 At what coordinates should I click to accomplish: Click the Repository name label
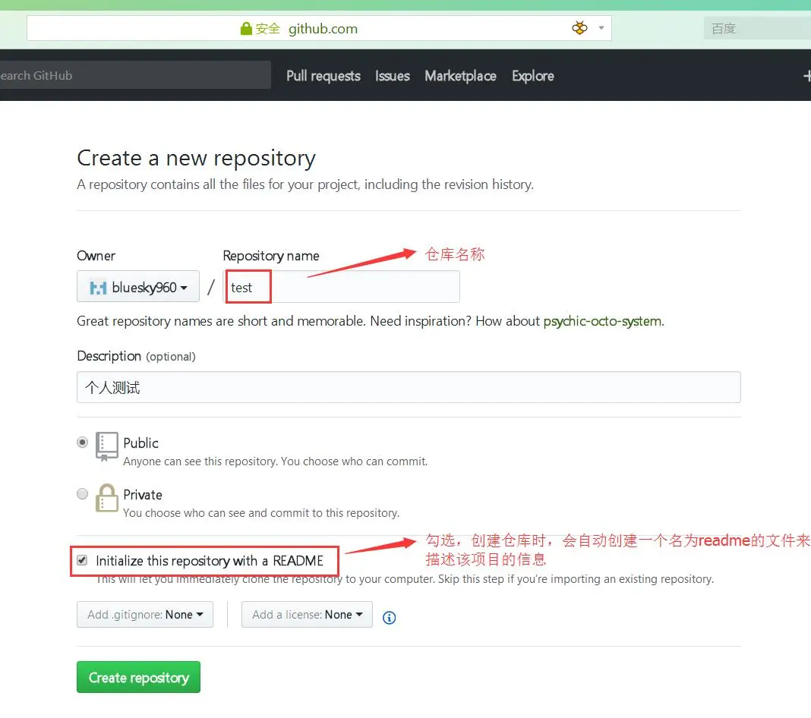[271, 256]
